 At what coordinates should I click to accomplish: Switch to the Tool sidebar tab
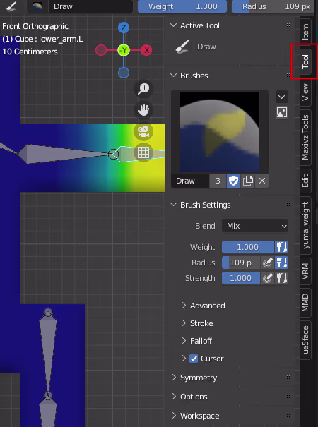pyautogui.click(x=305, y=61)
